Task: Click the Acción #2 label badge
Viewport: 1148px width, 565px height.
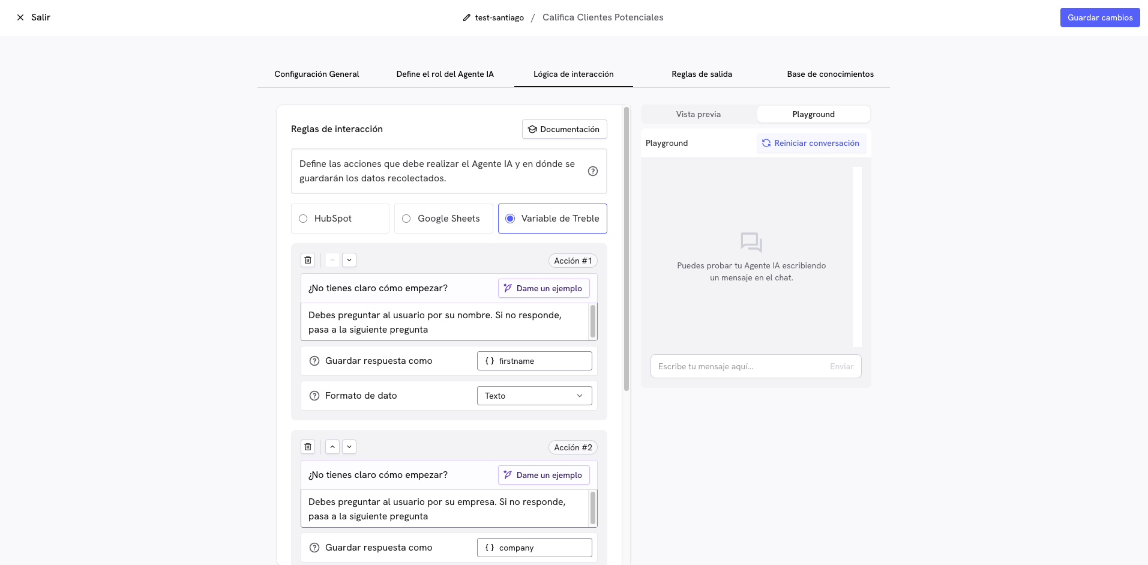Action: [573, 447]
